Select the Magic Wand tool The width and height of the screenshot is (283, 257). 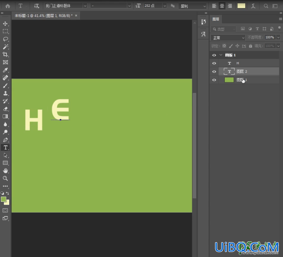[5, 47]
